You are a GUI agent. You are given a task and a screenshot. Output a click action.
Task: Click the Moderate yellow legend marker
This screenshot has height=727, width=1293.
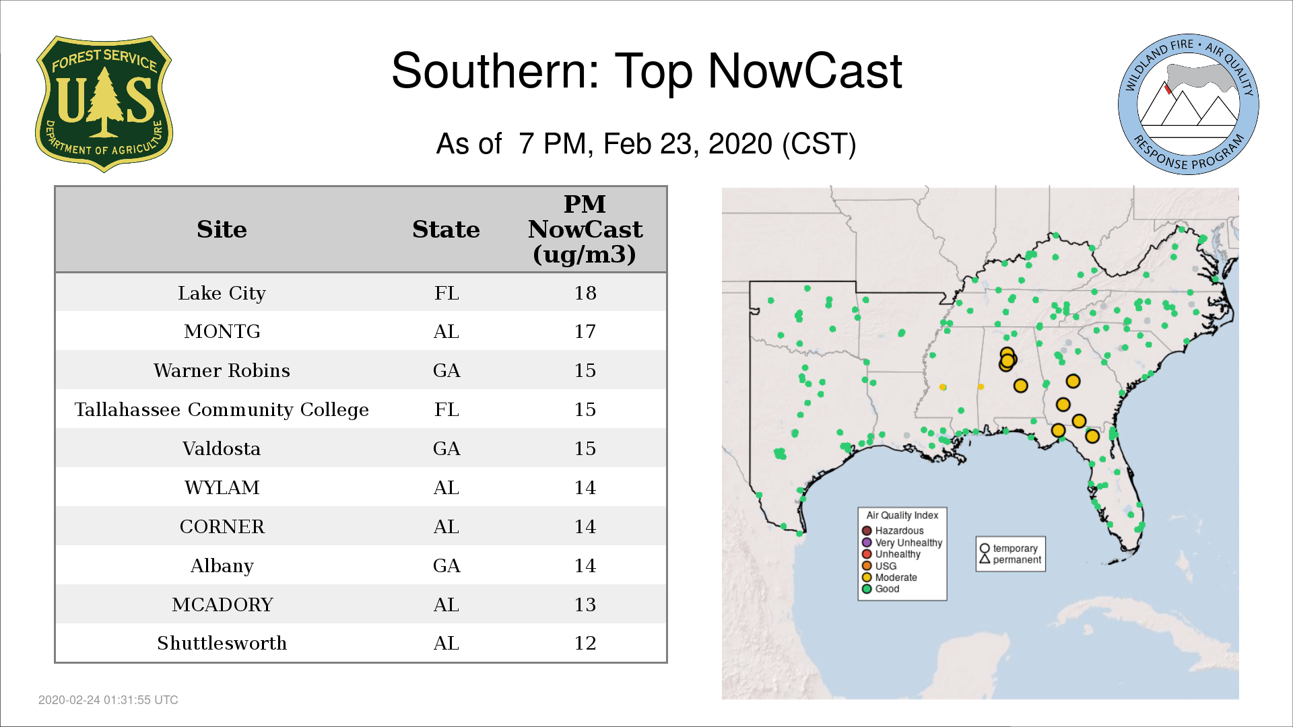(x=867, y=577)
